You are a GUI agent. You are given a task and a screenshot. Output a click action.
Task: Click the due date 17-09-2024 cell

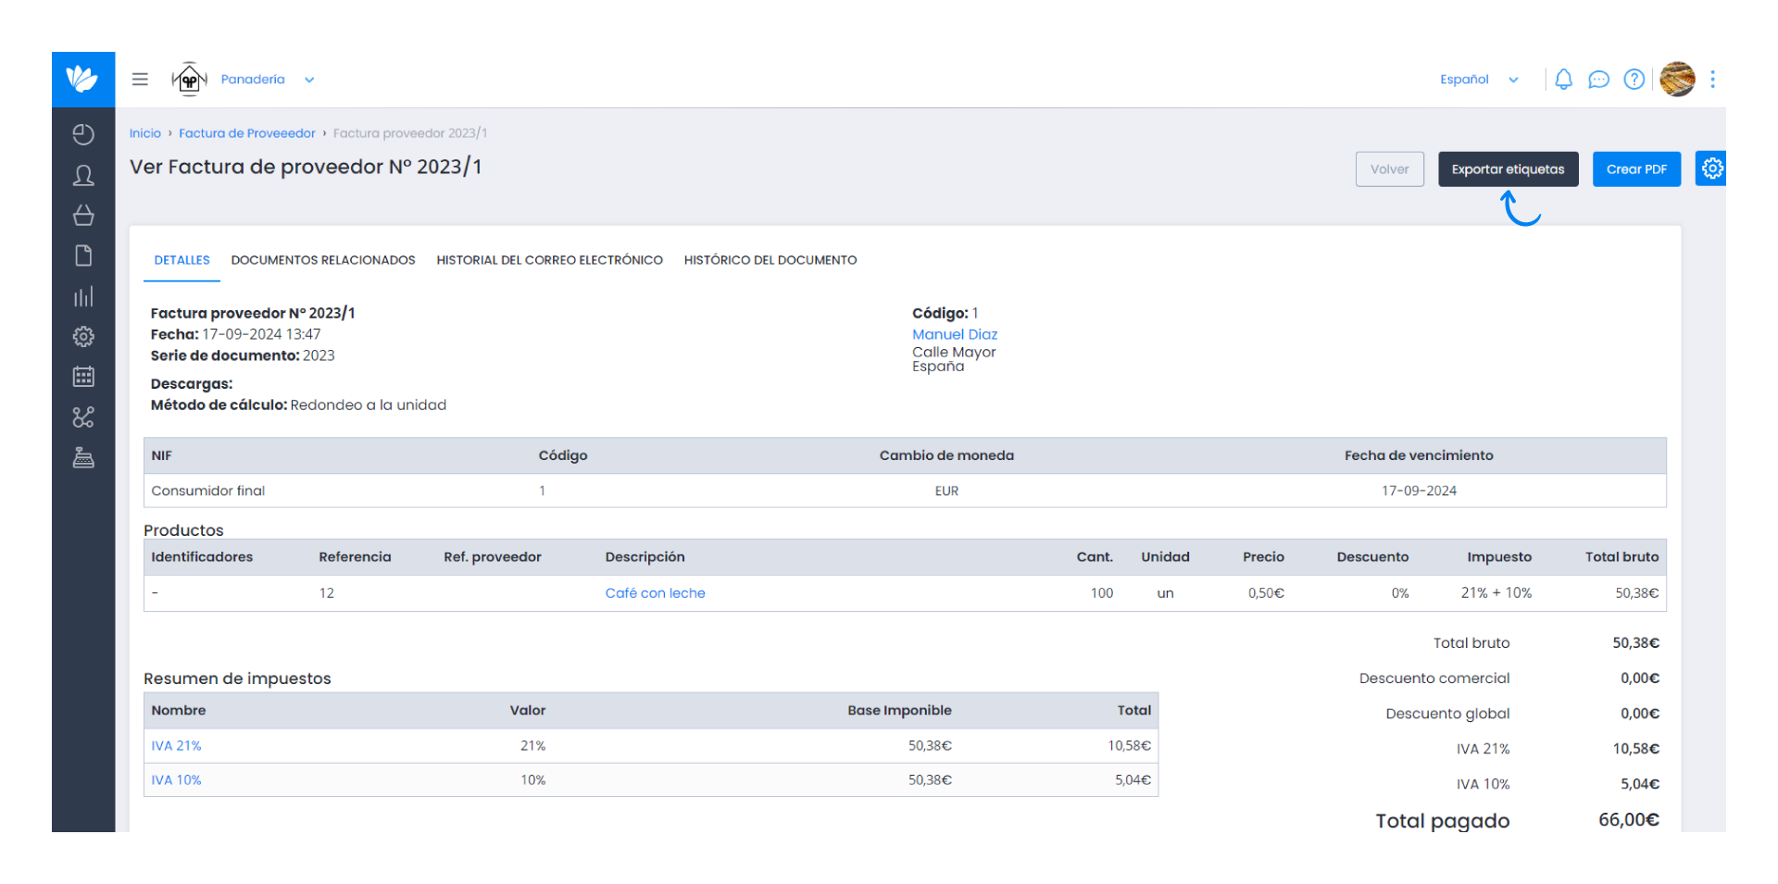point(1419,491)
